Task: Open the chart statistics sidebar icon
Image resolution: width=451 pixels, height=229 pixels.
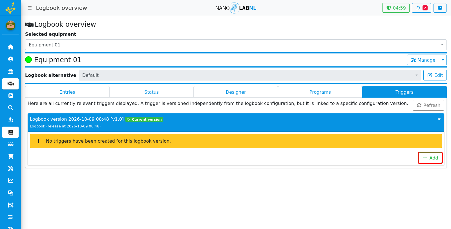Action: click(10, 181)
